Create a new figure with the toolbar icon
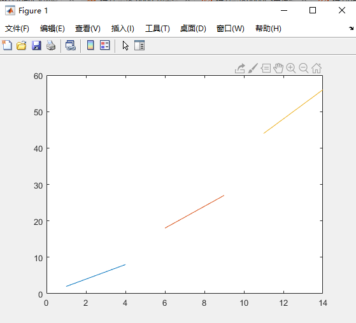 click(7, 45)
